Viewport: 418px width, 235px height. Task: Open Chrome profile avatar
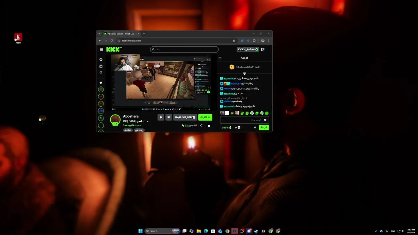pyautogui.click(x=263, y=41)
